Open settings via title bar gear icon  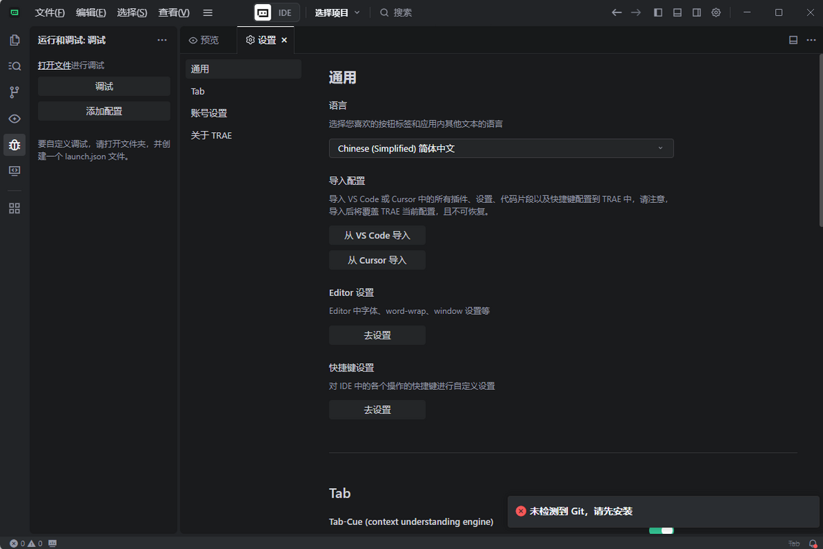(716, 12)
